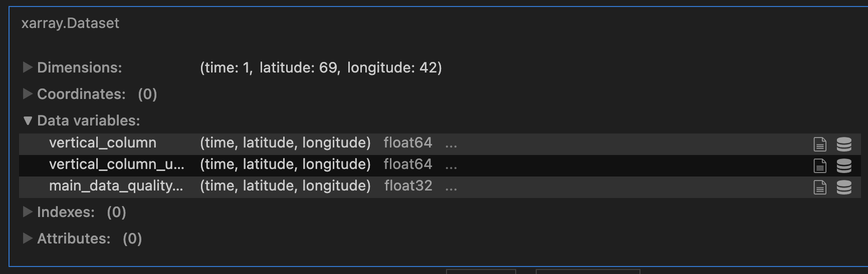This screenshot has width=868, height=274.
Task: Show attributes icon for main_data_quality... row
Action: [x=819, y=187]
